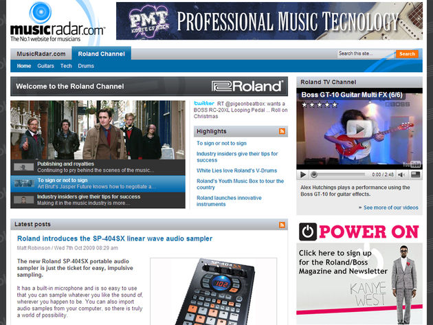The image size is (433, 325).
Task: Click the musicradar.com logo
Action: (x=58, y=22)
